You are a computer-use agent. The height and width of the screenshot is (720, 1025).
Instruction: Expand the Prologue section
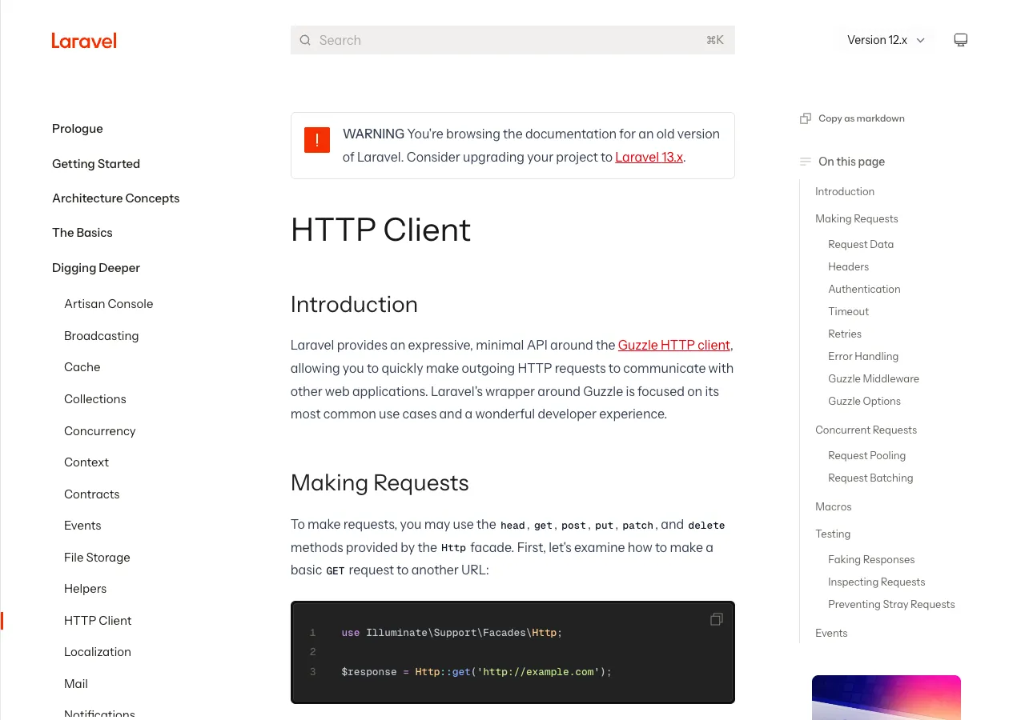78,129
